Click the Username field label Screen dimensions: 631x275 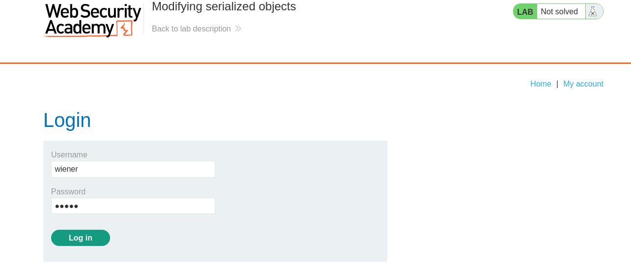[x=69, y=155]
